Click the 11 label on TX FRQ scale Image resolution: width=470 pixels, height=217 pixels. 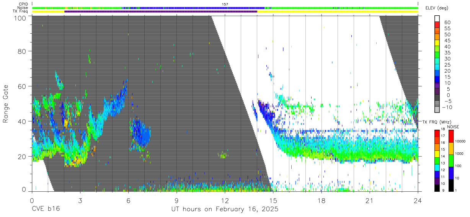(443, 177)
